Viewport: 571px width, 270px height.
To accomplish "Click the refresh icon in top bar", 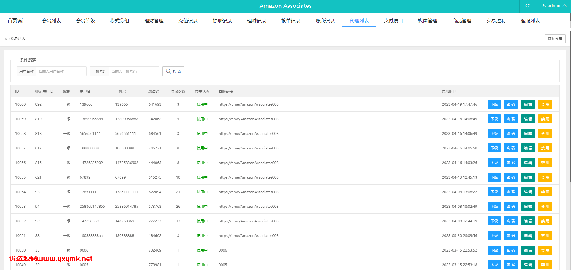I will pyautogui.click(x=528, y=6).
